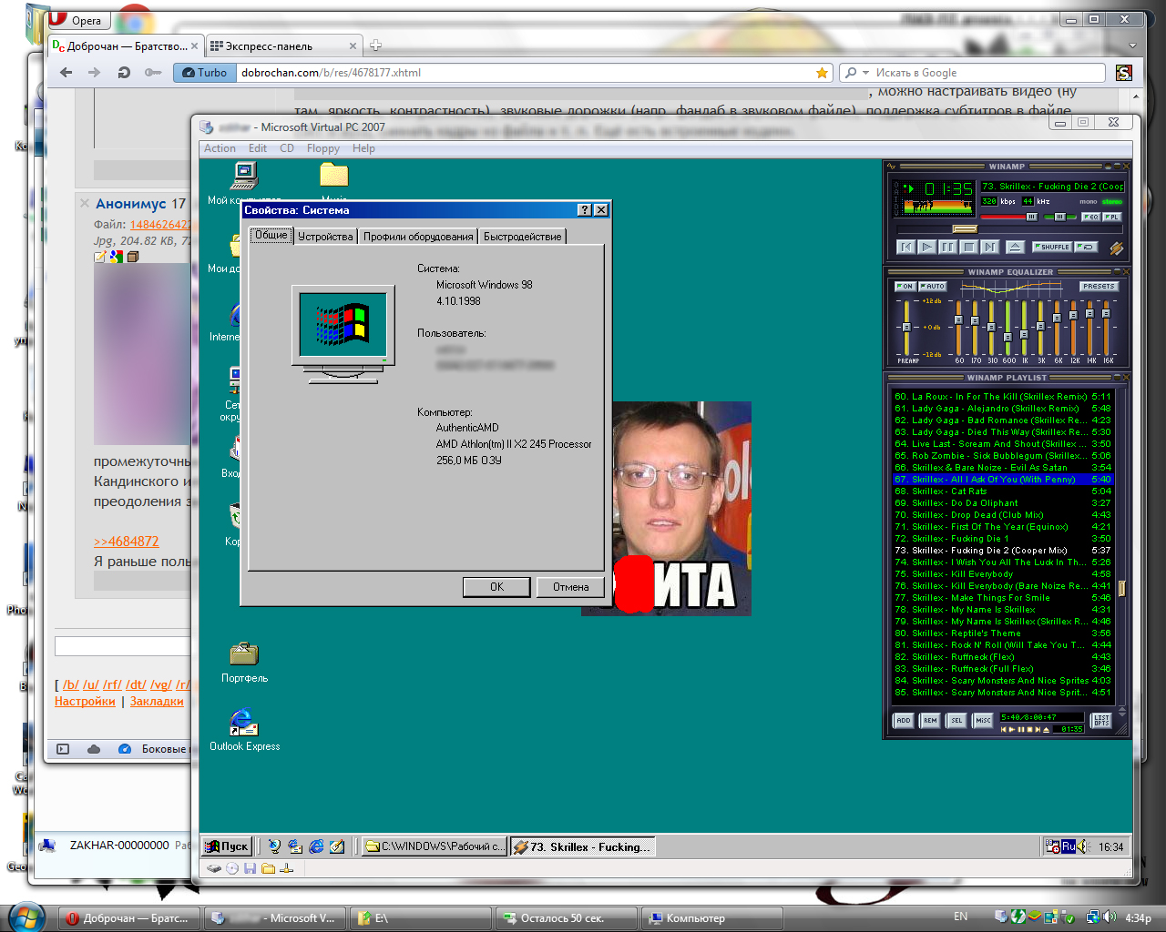Viewport: 1166px width, 932px height.
Task: Click the Winamp song seek bar
Action: click(1010, 229)
